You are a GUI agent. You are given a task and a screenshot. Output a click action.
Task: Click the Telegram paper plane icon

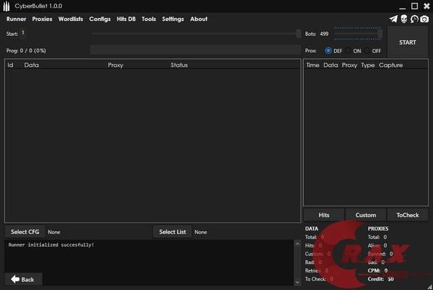click(394, 19)
